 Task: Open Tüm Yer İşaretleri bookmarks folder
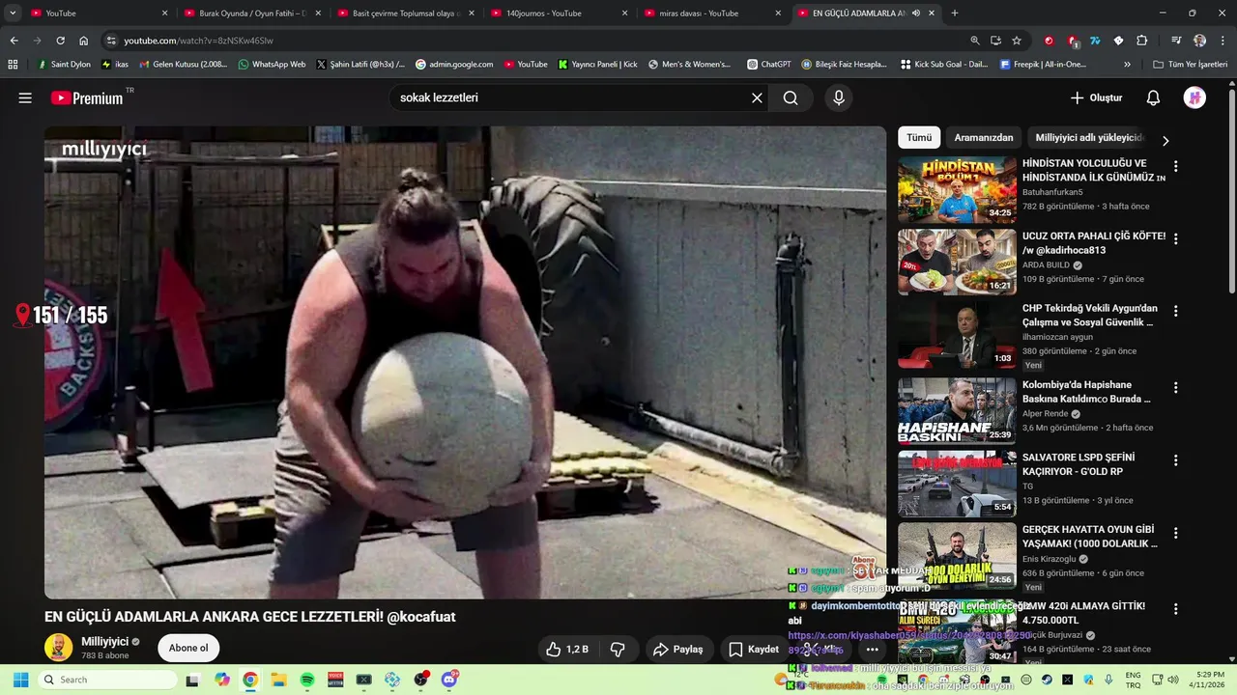(1190, 65)
